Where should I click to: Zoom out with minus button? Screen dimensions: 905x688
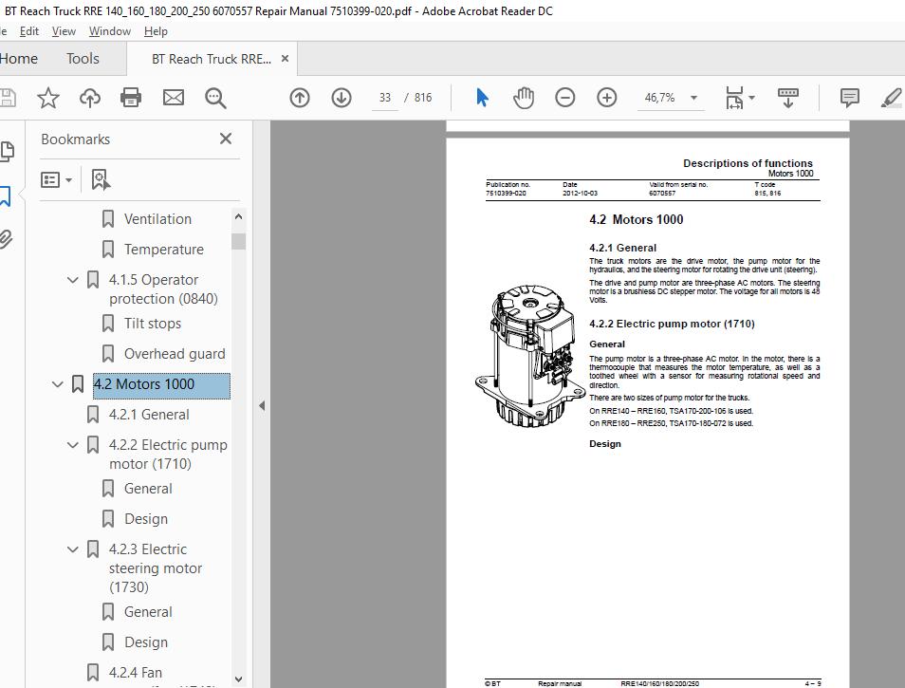pos(565,98)
